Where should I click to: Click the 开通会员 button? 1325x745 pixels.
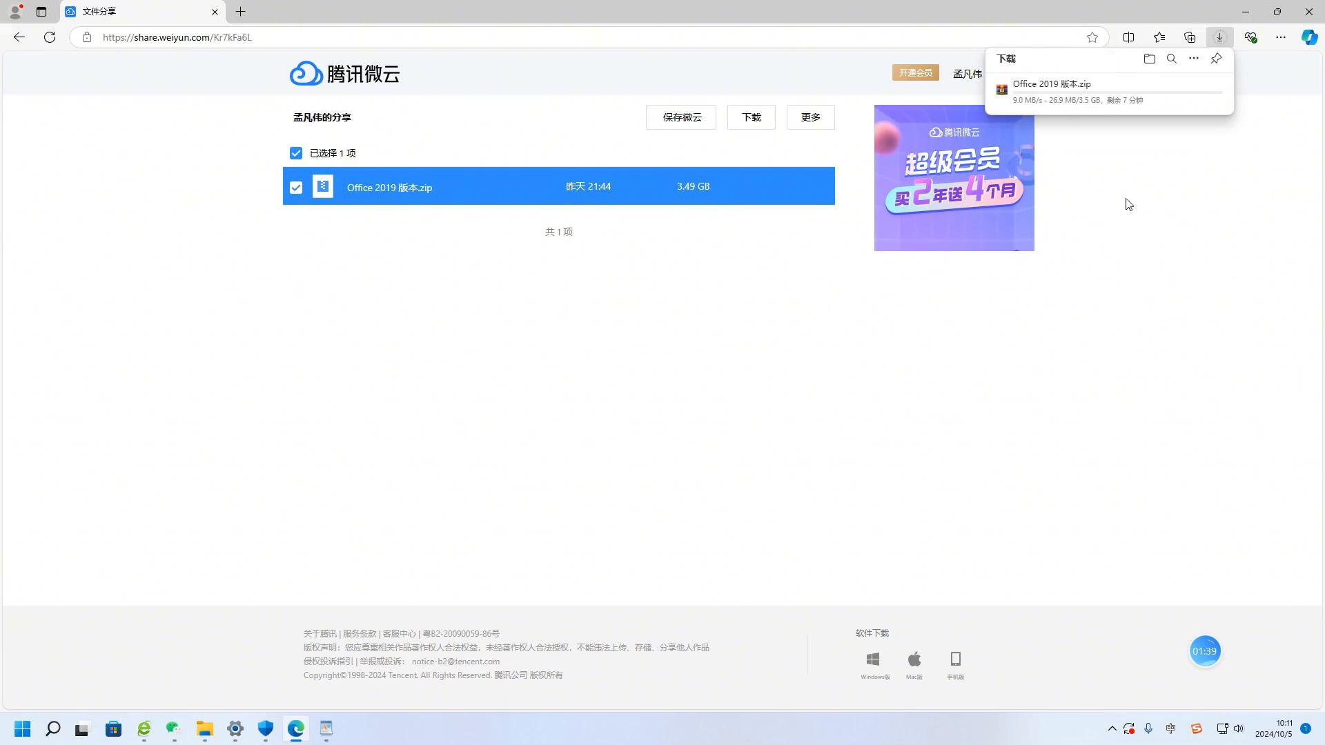tap(916, 72)
